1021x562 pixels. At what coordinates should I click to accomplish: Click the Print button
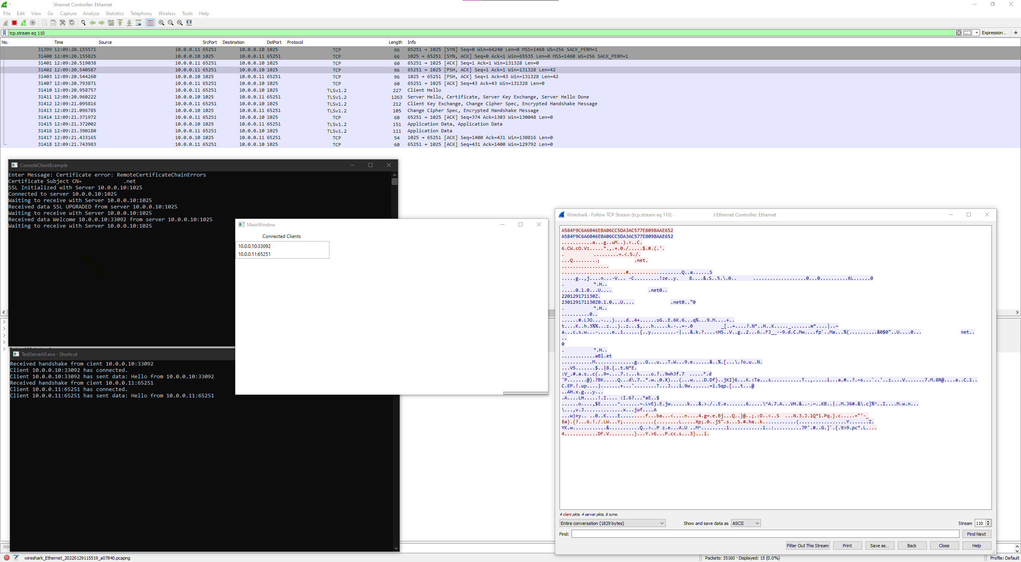847,546
